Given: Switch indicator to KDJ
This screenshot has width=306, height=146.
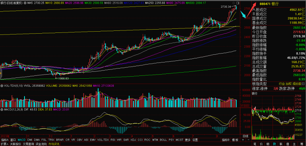Looking at the screenshot, I should (x=133, y=140).
